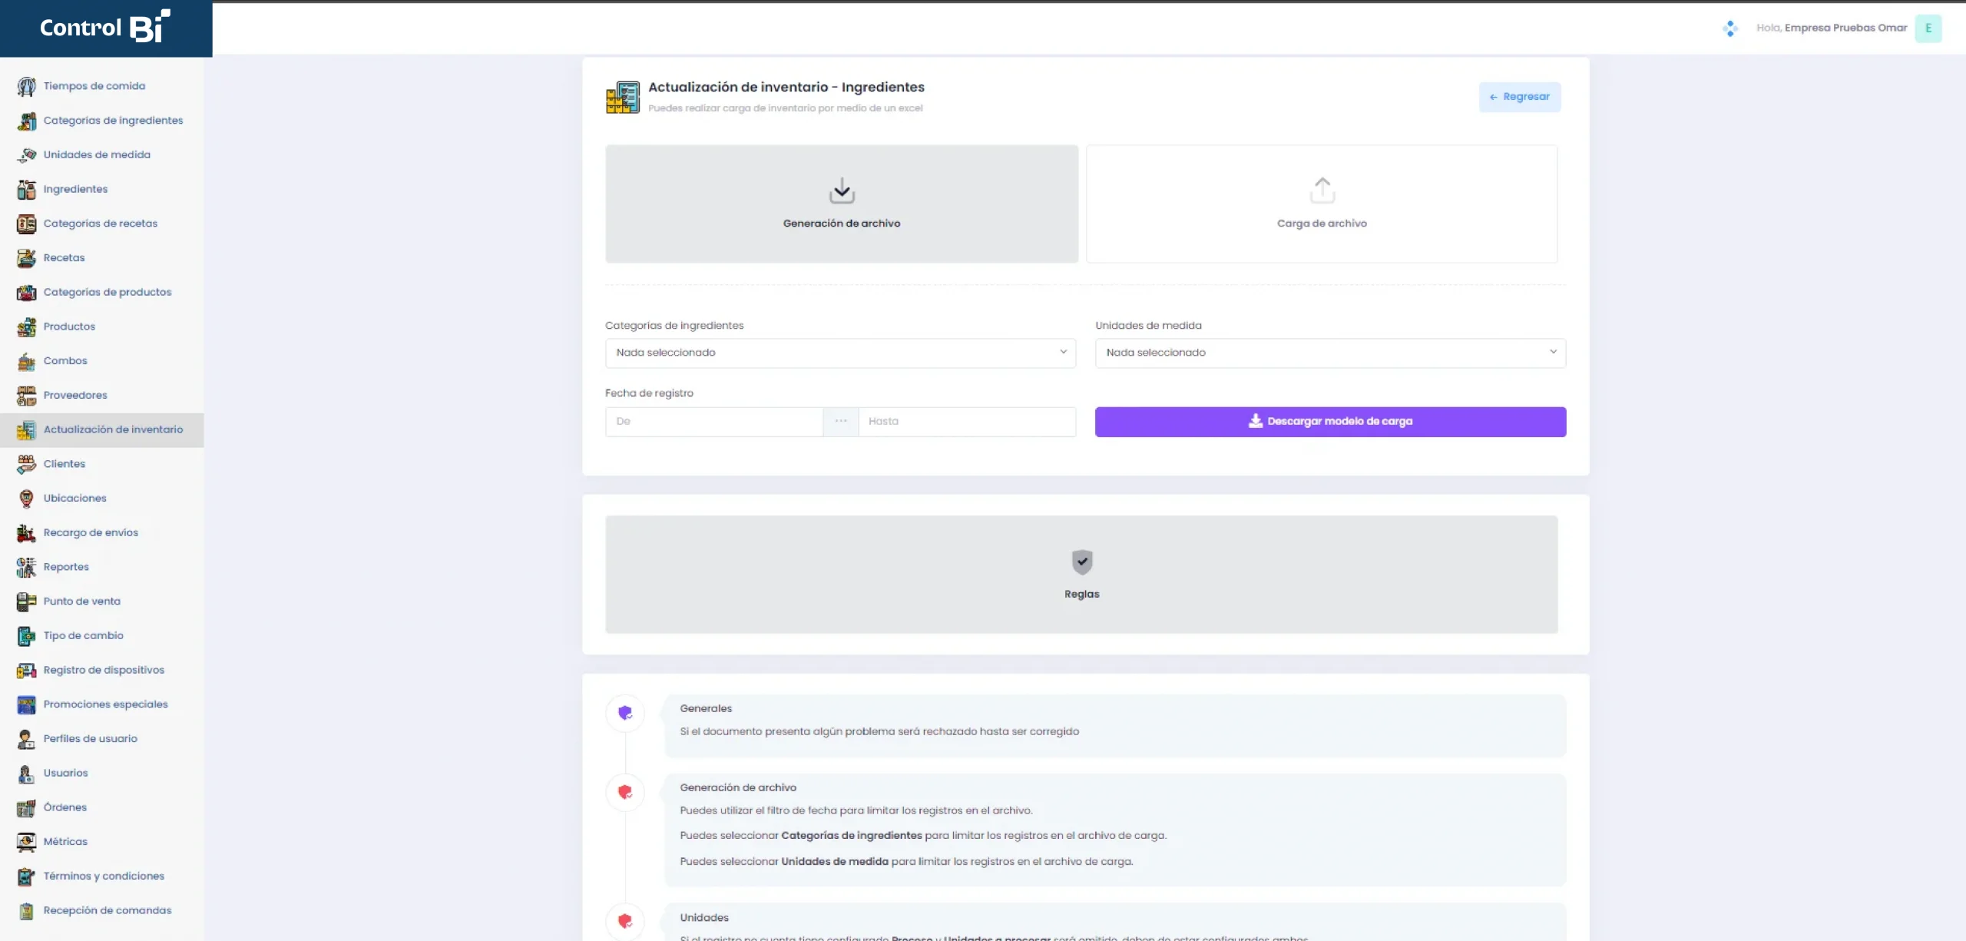1966x941 pixels.
Task: Click the Empresa Pruebas Omar username
Action: tap(1845, 28)
